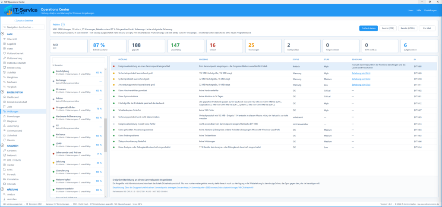Click the Bereiche filter input field
442x207 pixels.
tap(79, 60)
